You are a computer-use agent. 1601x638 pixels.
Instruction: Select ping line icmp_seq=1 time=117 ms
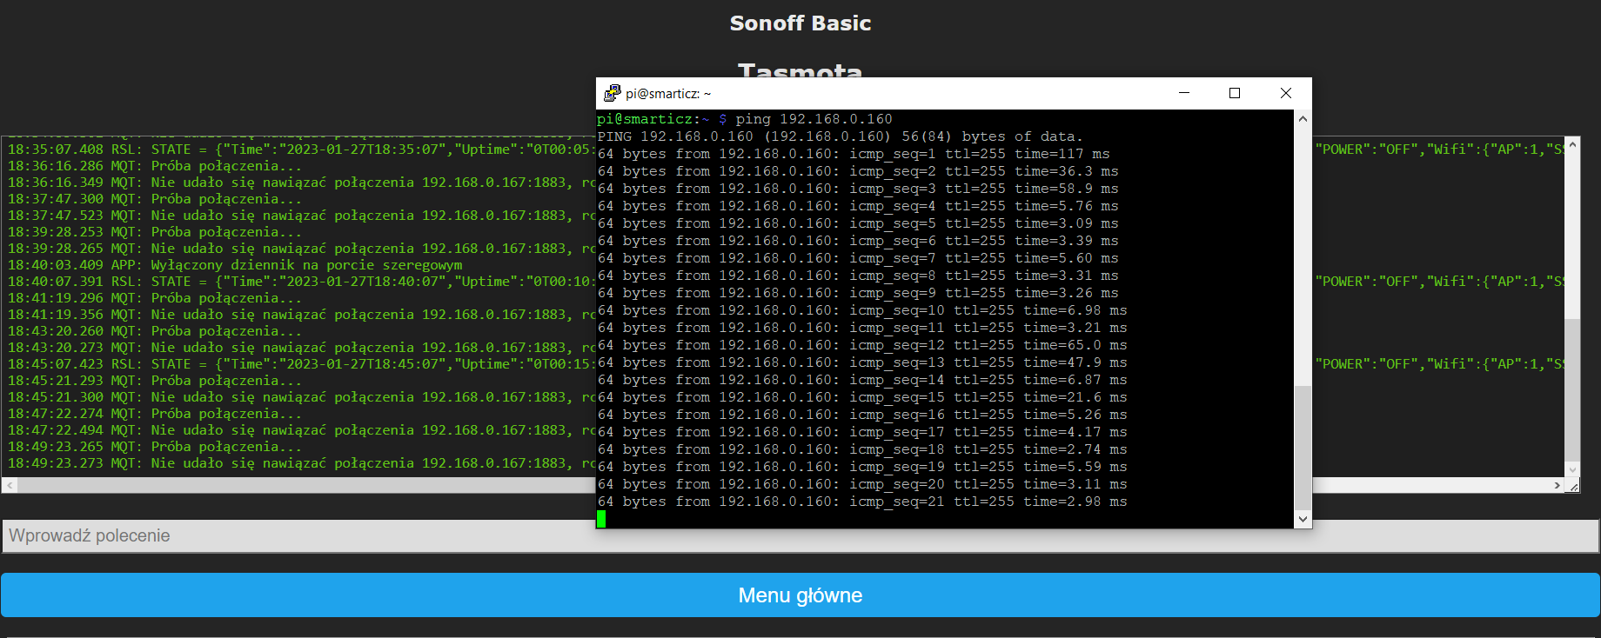854,154
